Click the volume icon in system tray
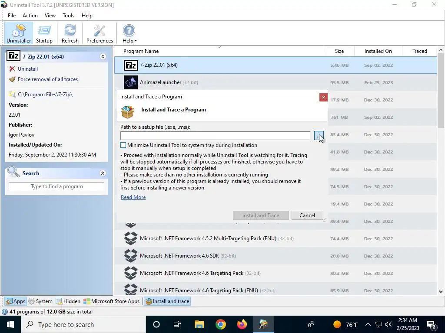 pos(389,324)
